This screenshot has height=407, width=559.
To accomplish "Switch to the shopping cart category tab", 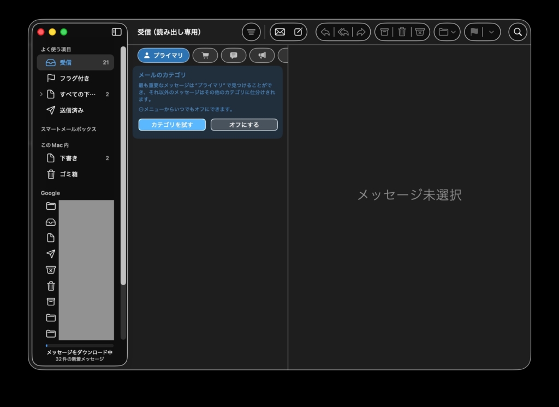I will [205, 55].
